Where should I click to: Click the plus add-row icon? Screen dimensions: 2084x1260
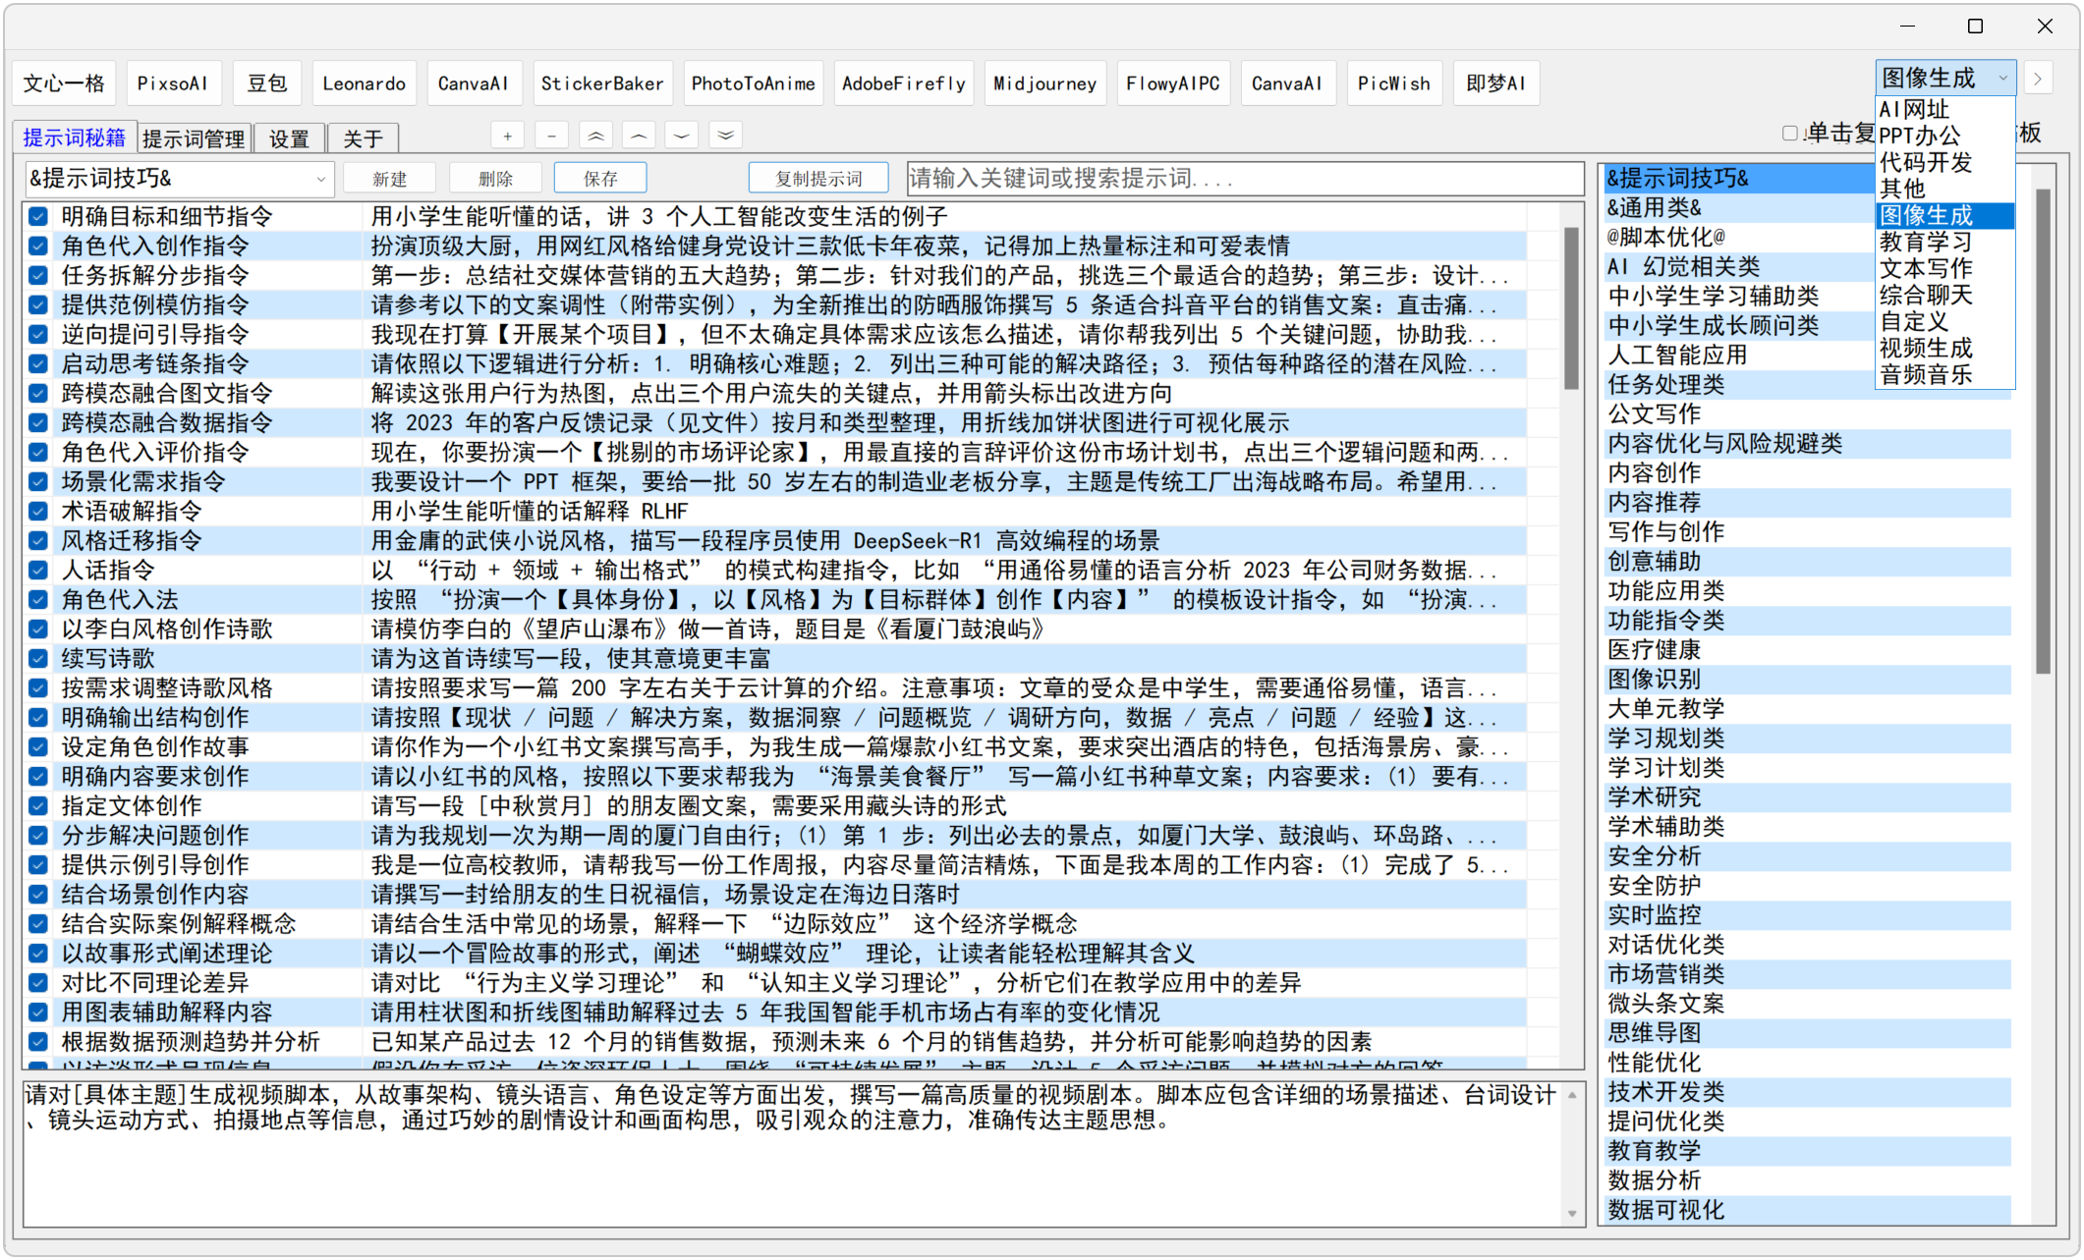507,136
